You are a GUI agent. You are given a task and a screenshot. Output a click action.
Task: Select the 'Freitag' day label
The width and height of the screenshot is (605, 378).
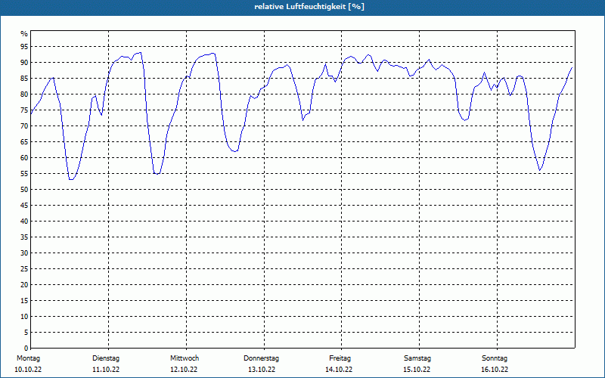340,358
